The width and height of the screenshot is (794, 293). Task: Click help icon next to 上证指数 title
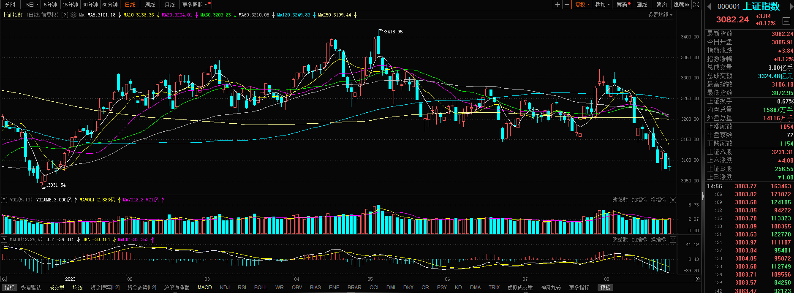coord(65,15)
